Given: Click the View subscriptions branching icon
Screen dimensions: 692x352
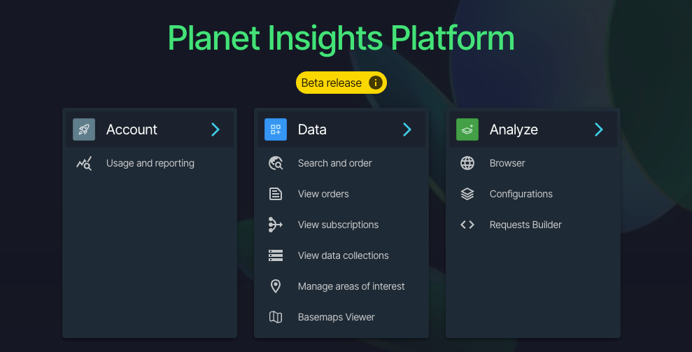Looking at the screenshot, I should pyautogui.click(x=276, y=225).
